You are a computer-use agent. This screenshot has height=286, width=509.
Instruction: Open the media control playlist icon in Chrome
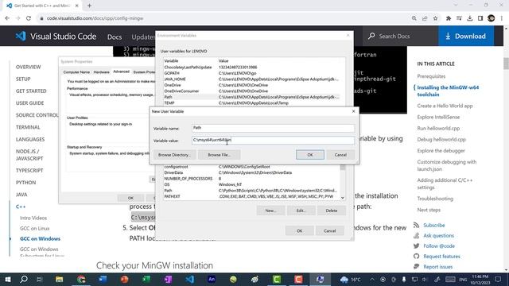459,18
